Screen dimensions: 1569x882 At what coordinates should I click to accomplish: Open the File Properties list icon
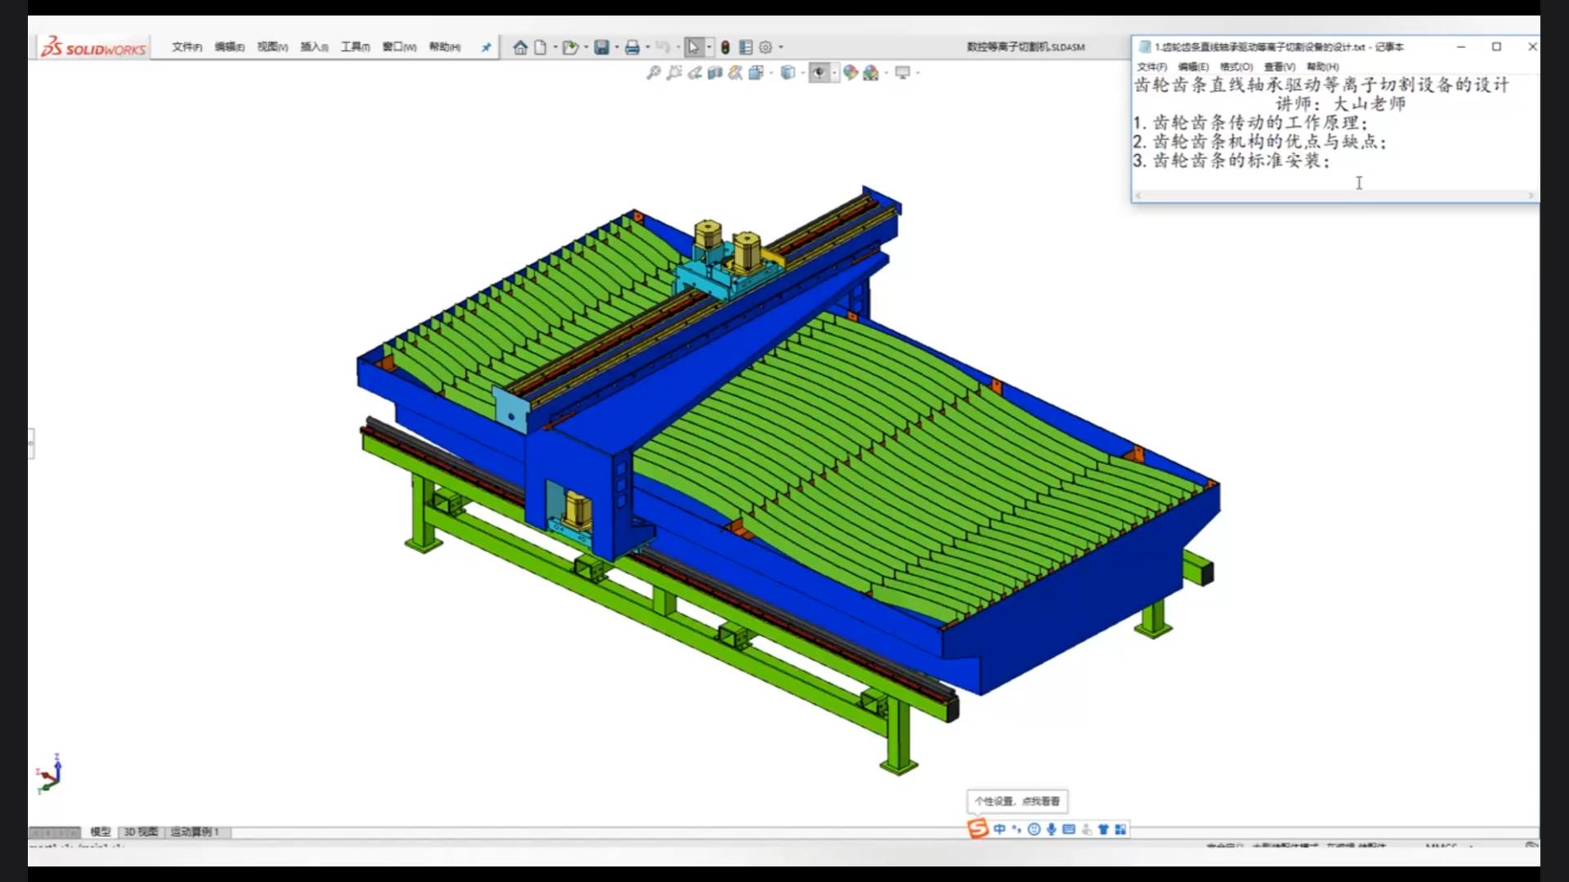tap(745, 47)
